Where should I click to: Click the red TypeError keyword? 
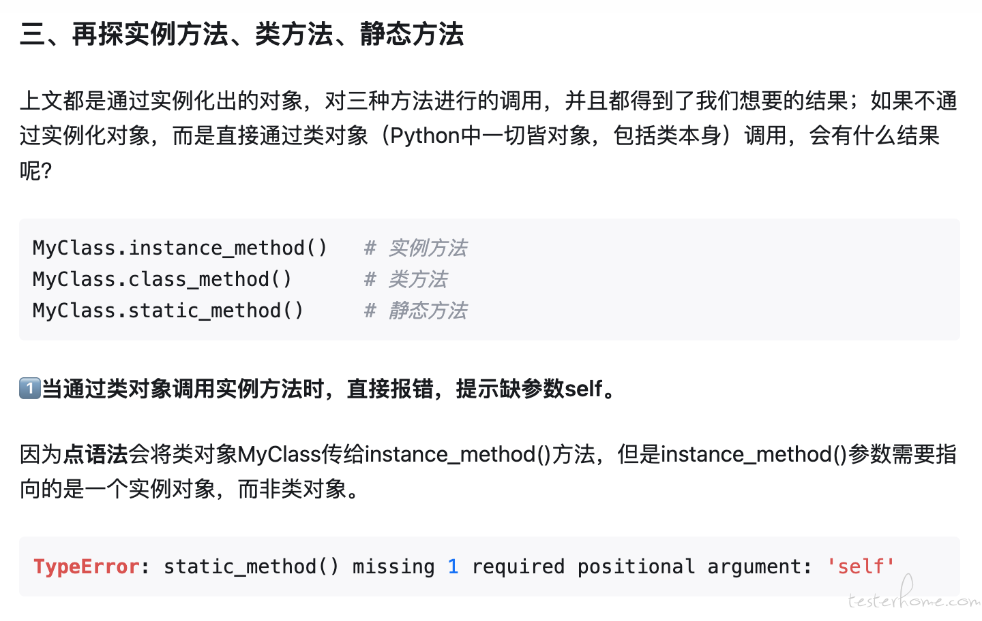[x=87, y=567]
